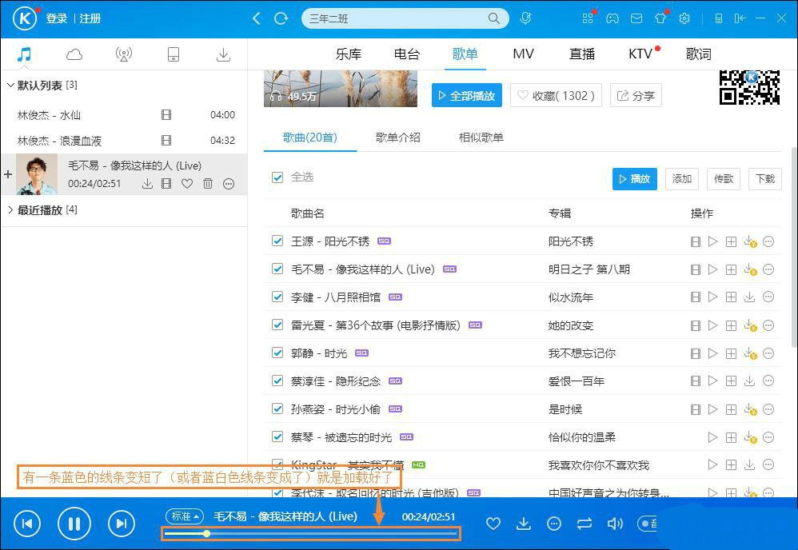Image resolution: width=798 pixels, height=550 pixels.
Task: Uncheck the song 王源 - 阳光不锈
Action: click(x=277, y=241)
